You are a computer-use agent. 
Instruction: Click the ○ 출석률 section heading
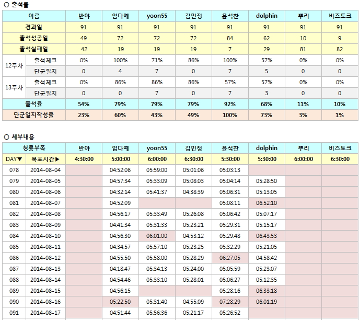16,5
